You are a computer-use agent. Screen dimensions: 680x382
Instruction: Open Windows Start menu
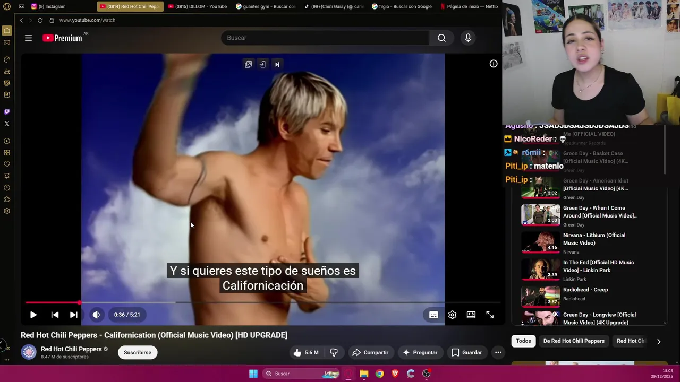(x=253, y=374)
